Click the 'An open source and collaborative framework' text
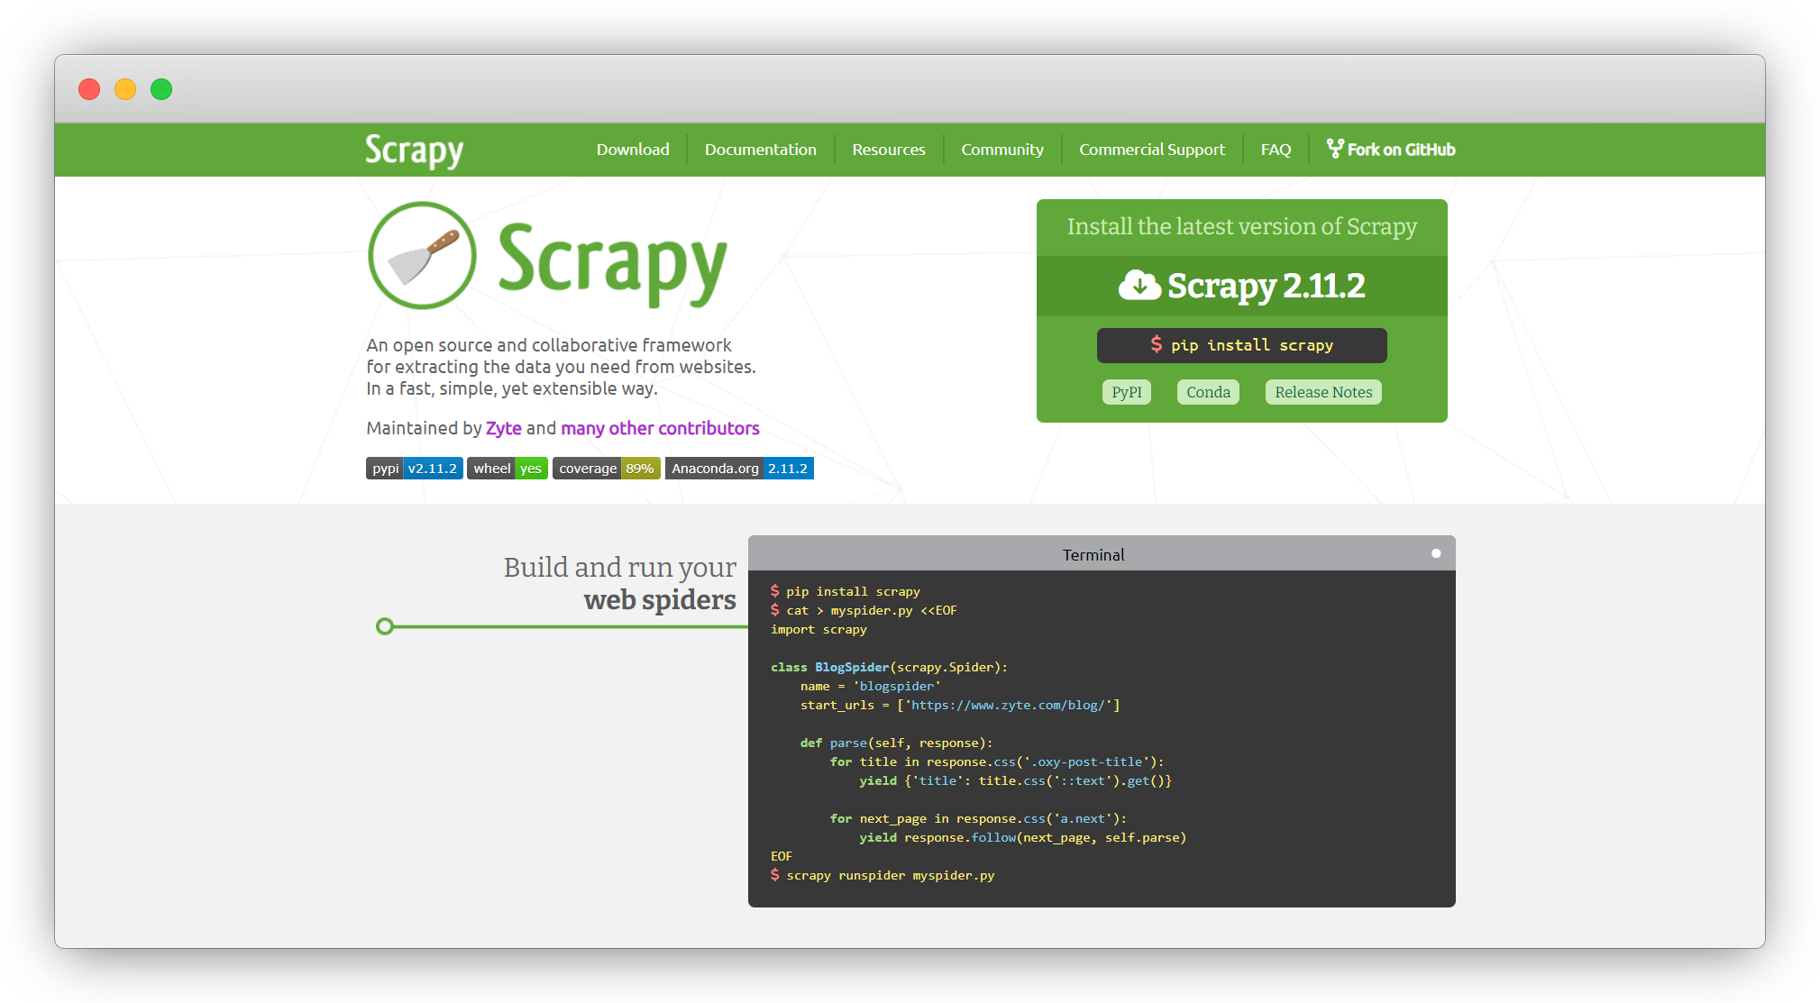1820x1003 pixels. tap(549, 345)
